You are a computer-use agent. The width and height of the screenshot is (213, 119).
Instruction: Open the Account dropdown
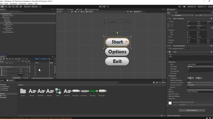point(191,7)
